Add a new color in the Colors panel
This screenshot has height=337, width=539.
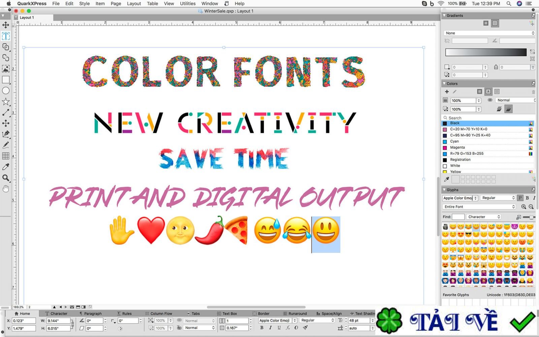(x=447, y=91)
